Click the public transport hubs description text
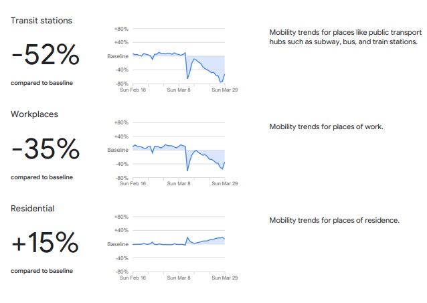The height and width of the screenshot is (303, 427). click(345, 37)
